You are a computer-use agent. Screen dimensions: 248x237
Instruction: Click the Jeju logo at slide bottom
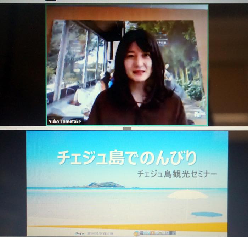tap(79, 234)
